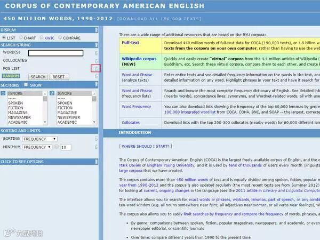Click in the WORD(S) search input field
The image size is (320, 240).
coord(55,53)
